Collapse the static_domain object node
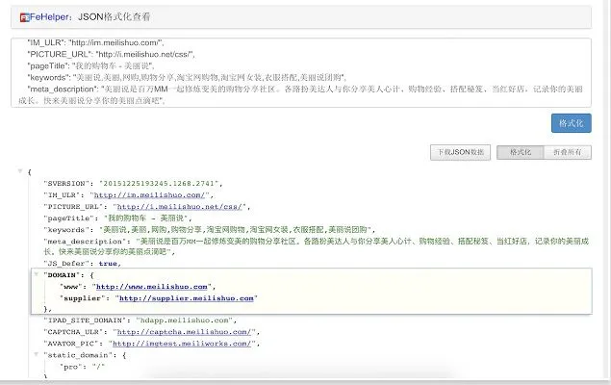611x385 pixels. point(37,354)
